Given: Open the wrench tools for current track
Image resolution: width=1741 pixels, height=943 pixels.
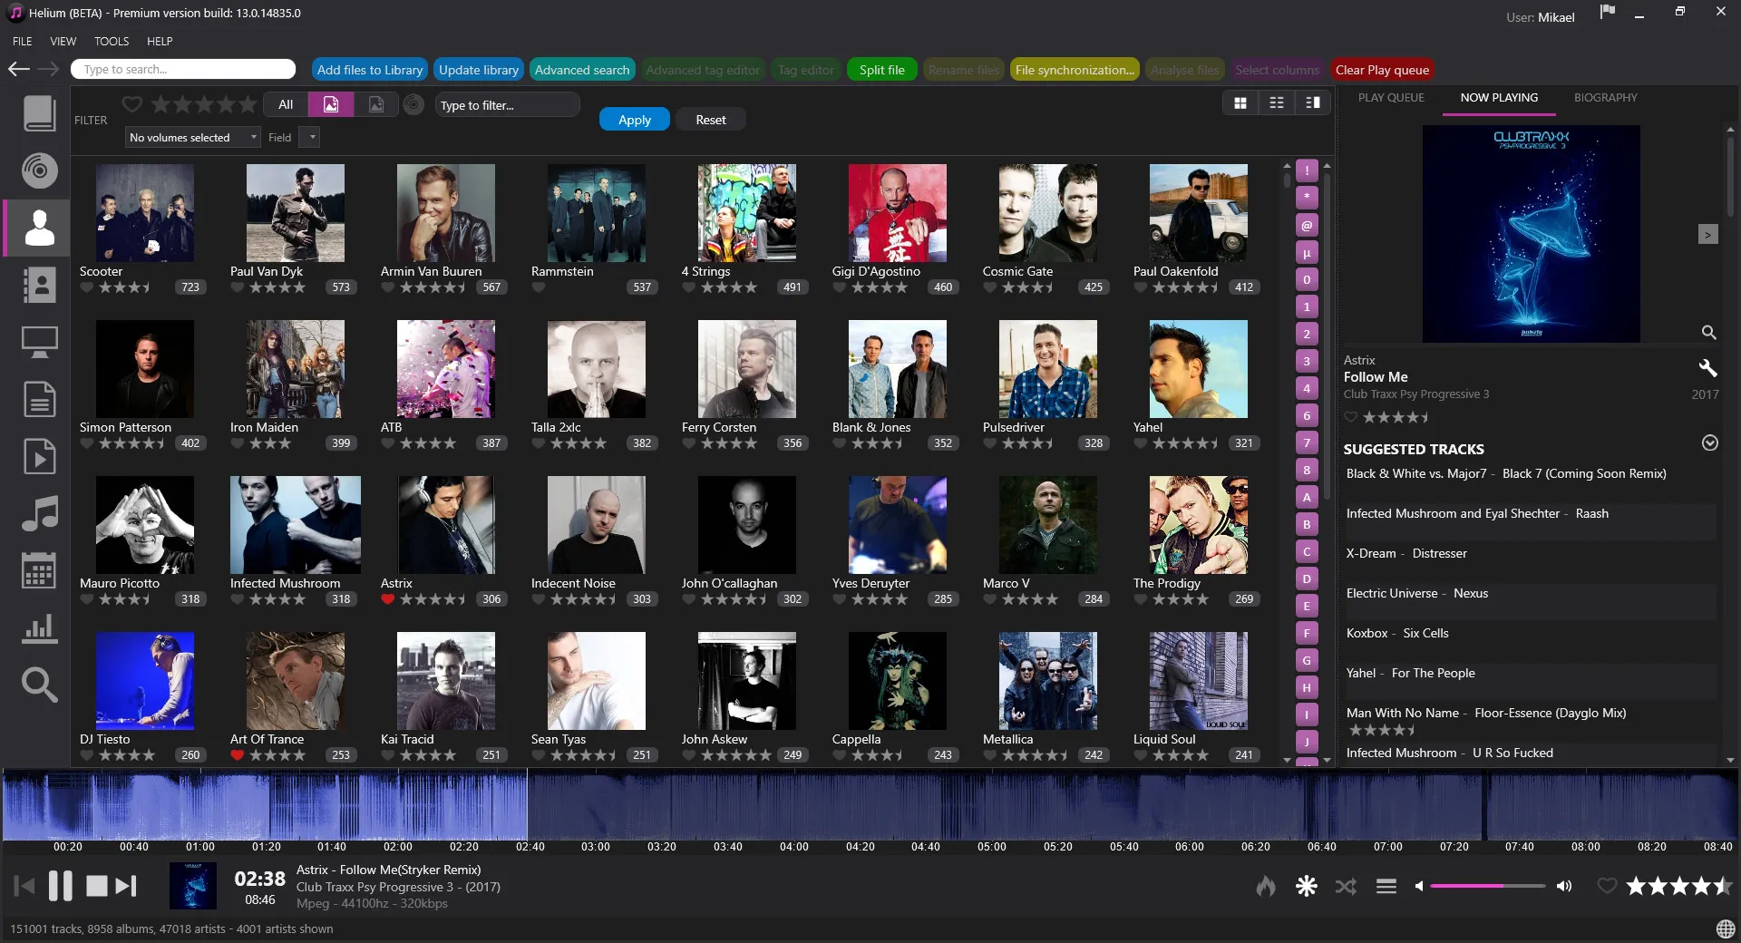Looking at the screenshot, I should tap(1707, 367).
